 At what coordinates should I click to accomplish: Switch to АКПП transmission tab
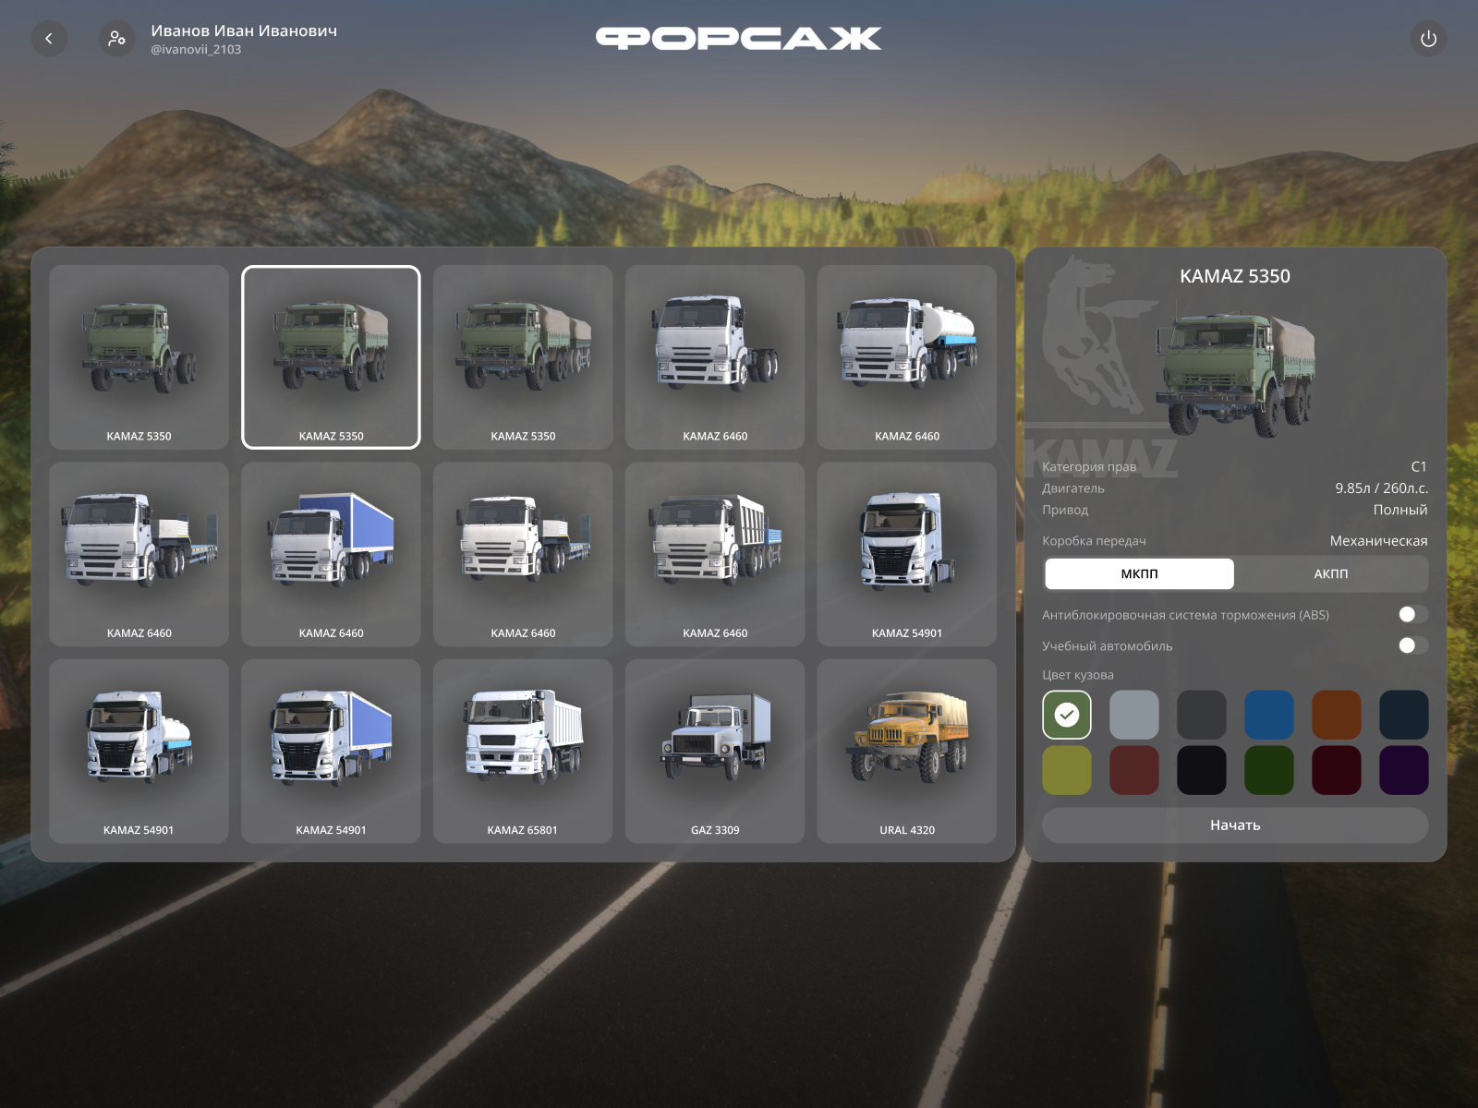(1330, 574)
